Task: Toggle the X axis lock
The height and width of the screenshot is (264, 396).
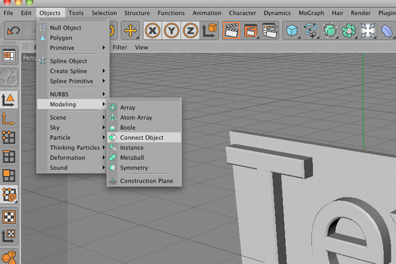Action: 152,30
